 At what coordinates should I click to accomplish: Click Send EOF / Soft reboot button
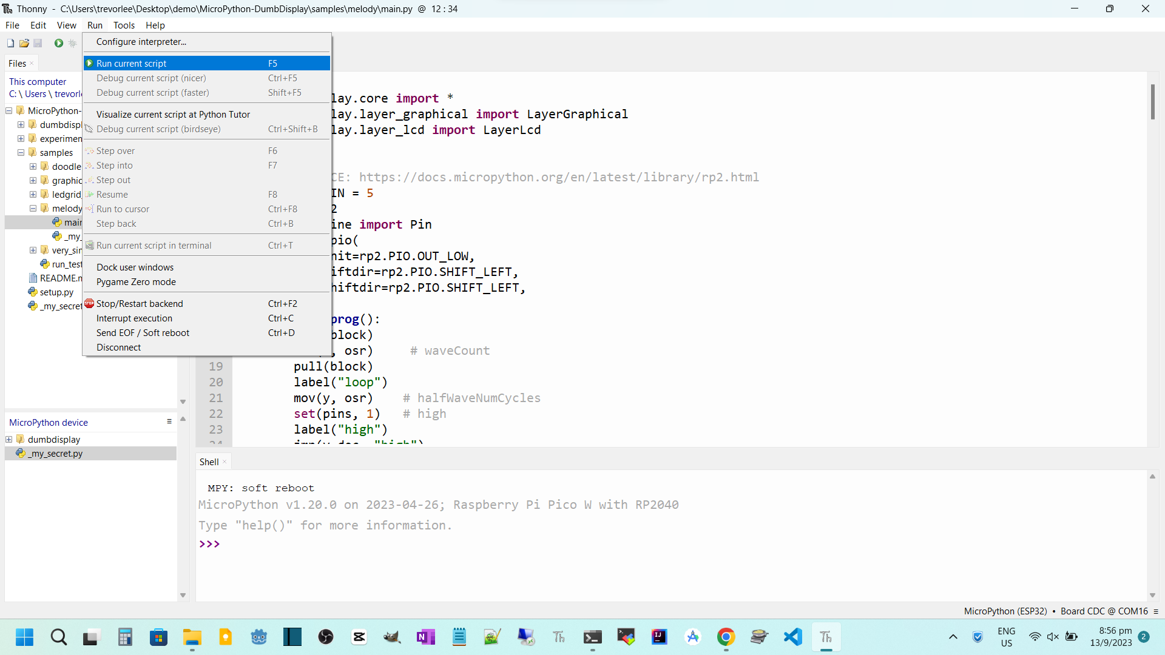[x=143, y=332]
